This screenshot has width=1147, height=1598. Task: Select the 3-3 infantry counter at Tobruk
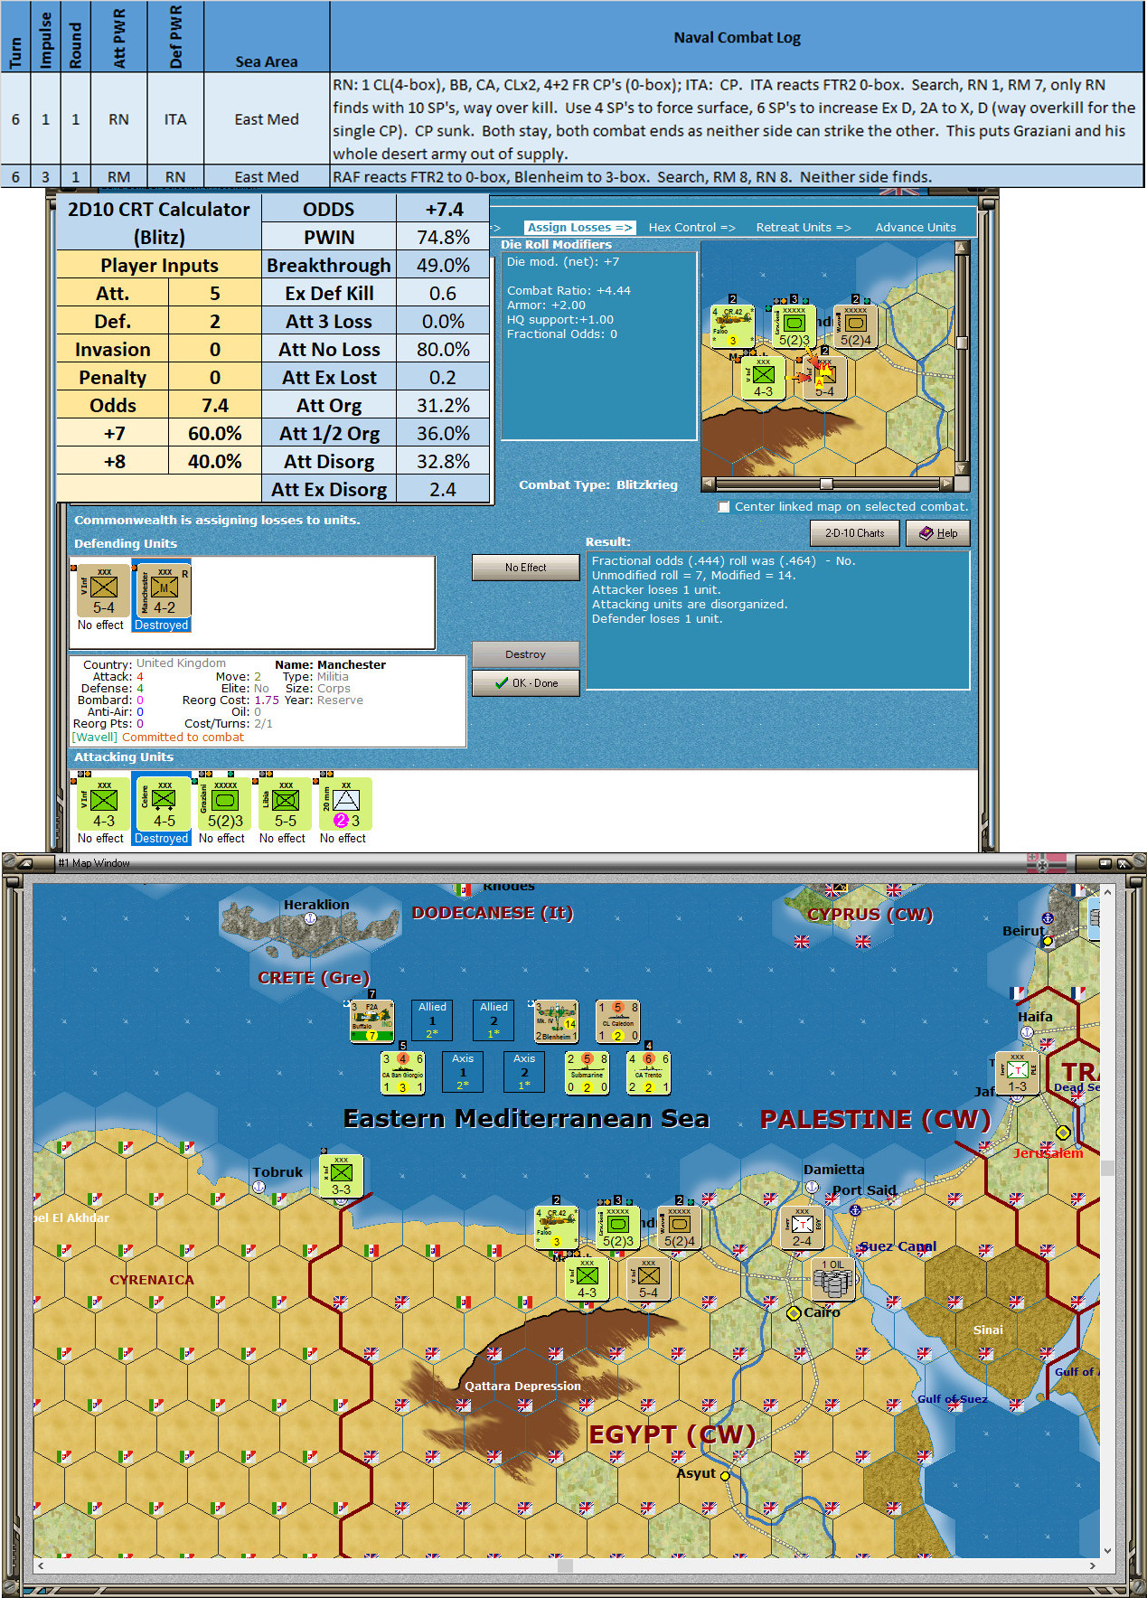pos(341,1176)
